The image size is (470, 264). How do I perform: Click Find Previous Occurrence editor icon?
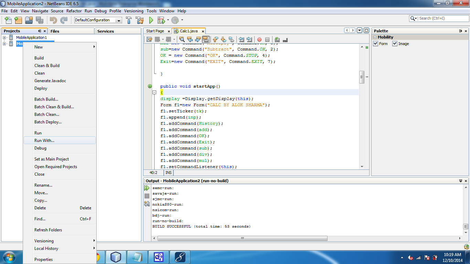coord(190,40)
